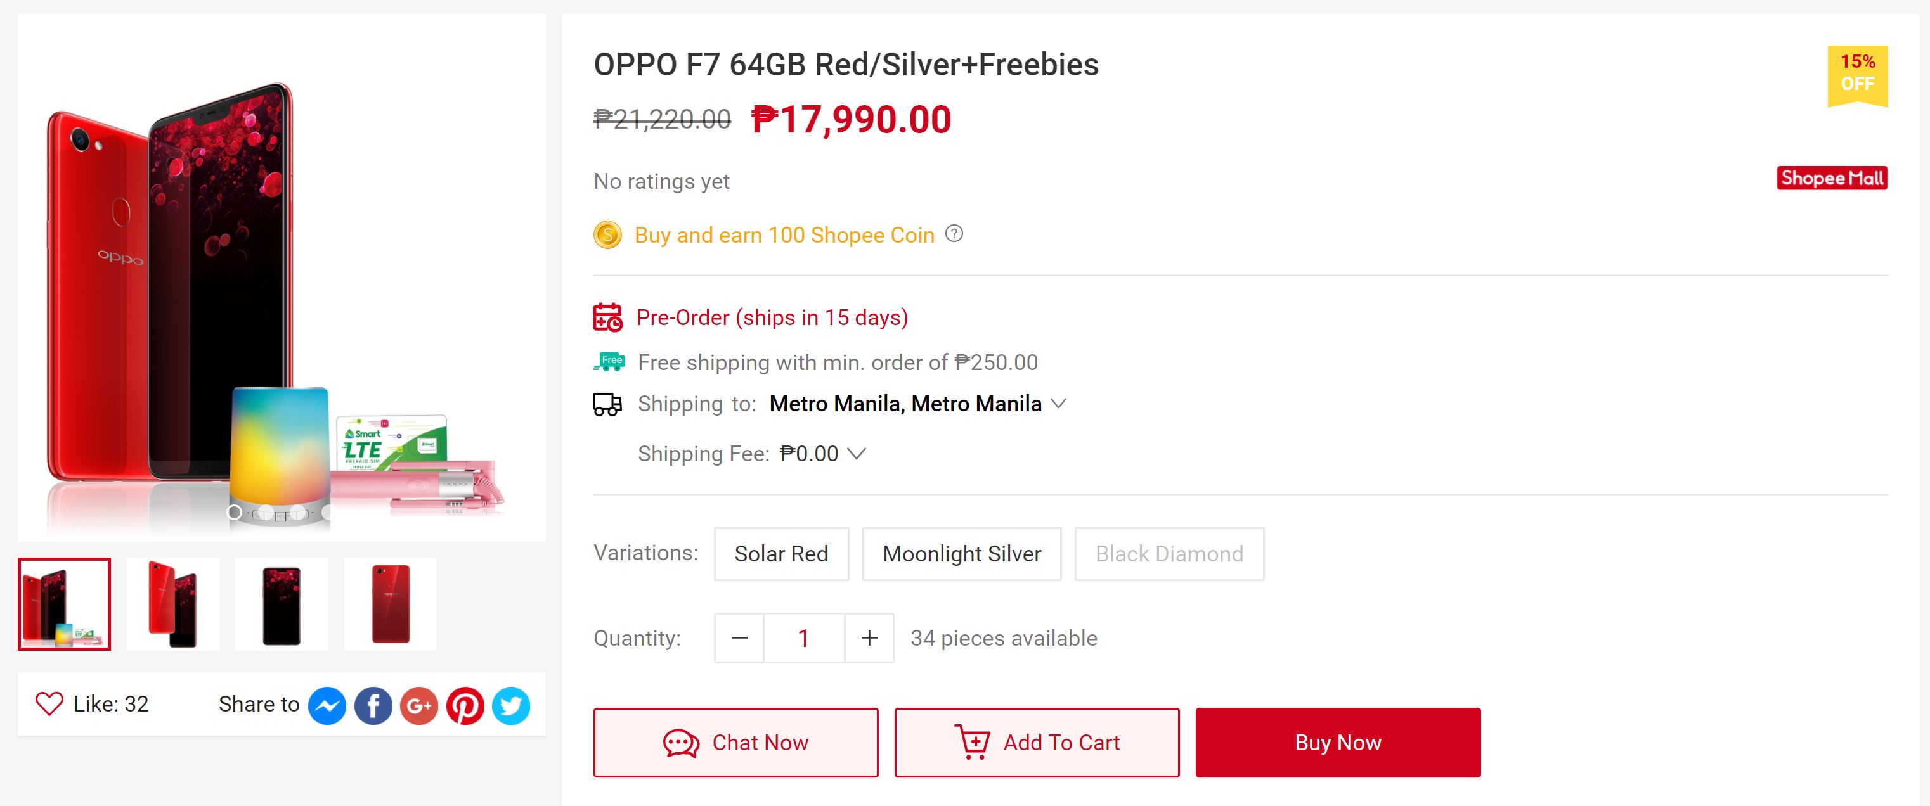This screenshot has width=1930, height=806.
Task: Select Solar Red variation
Action: point(781,554)
